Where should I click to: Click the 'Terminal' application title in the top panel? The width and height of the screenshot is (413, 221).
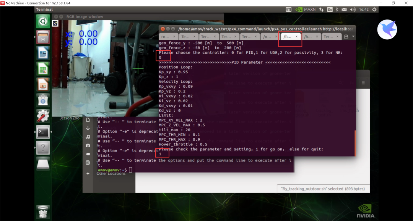(x=44, y=10)
